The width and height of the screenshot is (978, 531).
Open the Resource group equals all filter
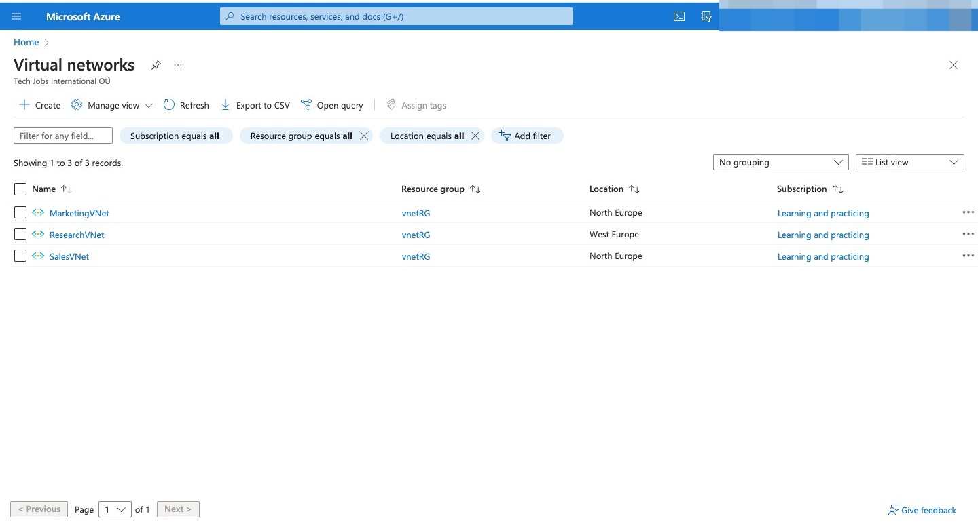click(x=301, y=136)
